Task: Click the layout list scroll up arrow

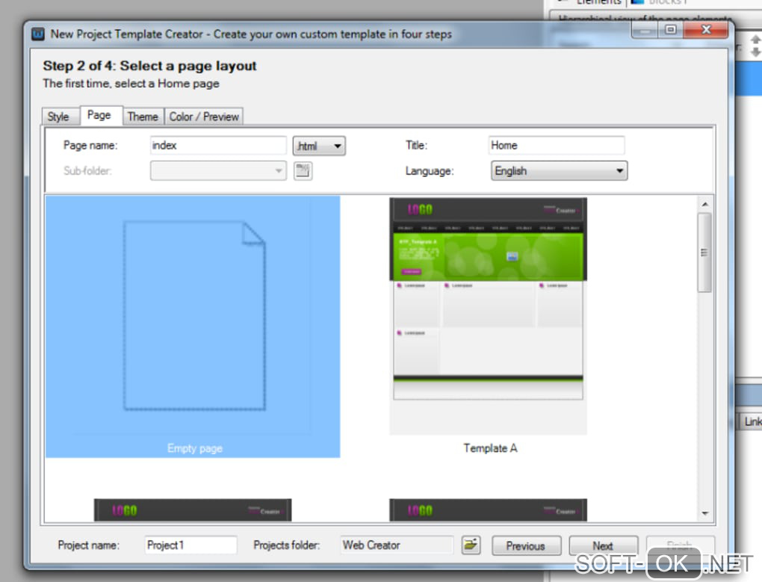Action: pos(704,204)
